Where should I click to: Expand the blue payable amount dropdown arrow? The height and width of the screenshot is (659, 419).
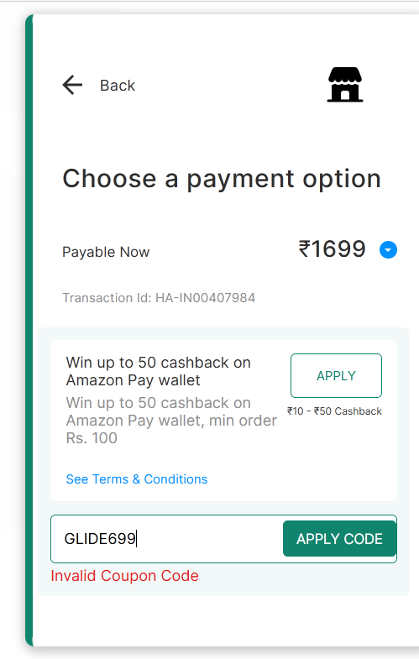click(x=388, y=250)
